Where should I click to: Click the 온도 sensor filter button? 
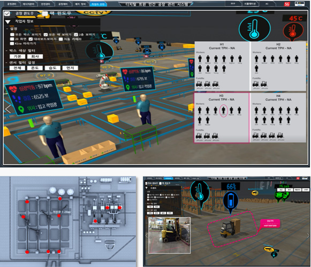click(x=35, y=68)
